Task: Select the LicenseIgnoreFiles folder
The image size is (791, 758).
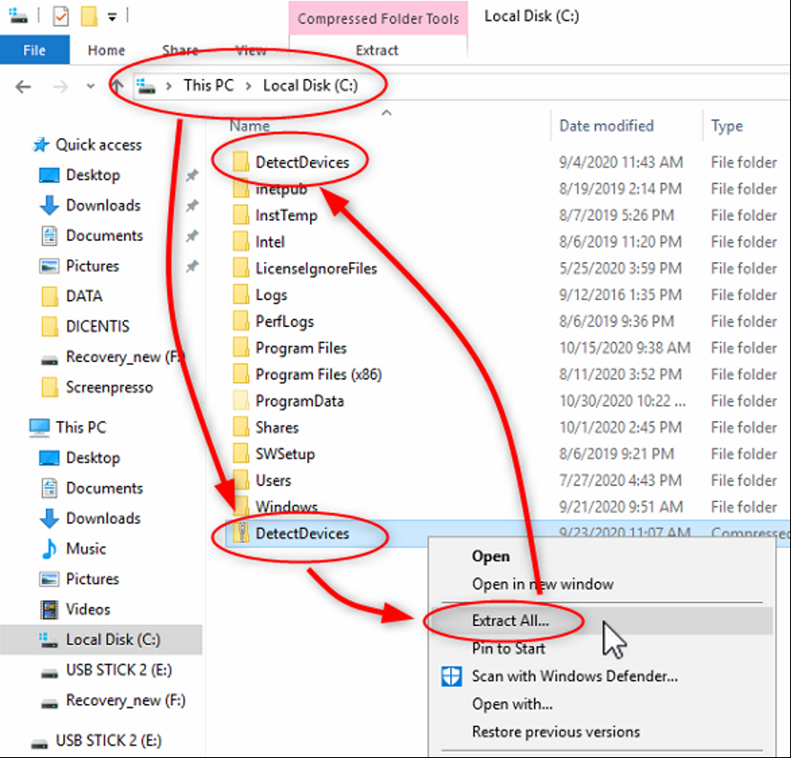Action: pyautogui.click(x=316, y=269)
